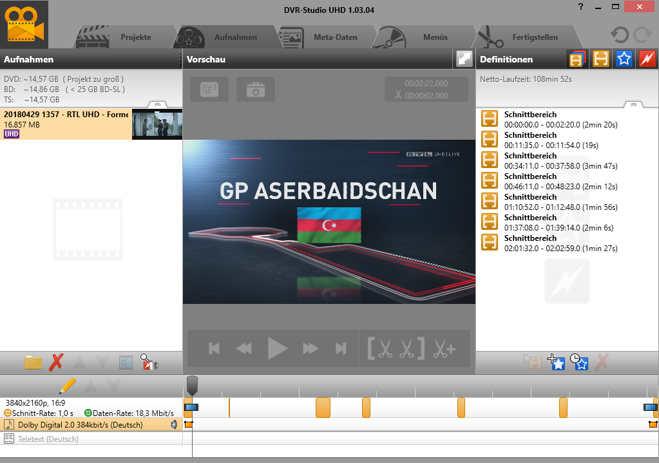Click the timed chapter marker clock icon

tap(579, 363)
